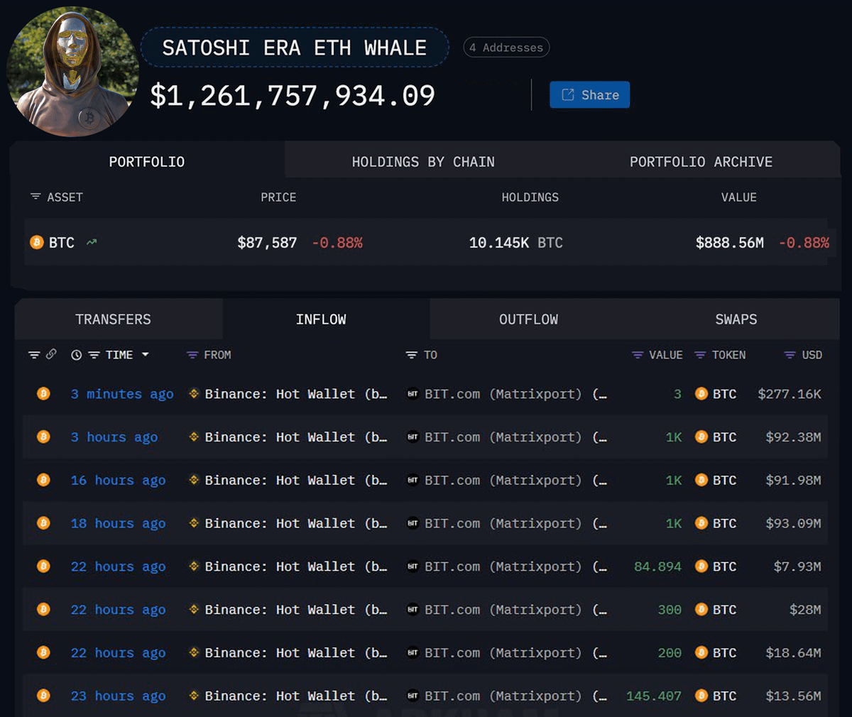Click the Bitcoin chain icon in the 18 hours ago row
This screenshot has width=852, height=717.
43,523
